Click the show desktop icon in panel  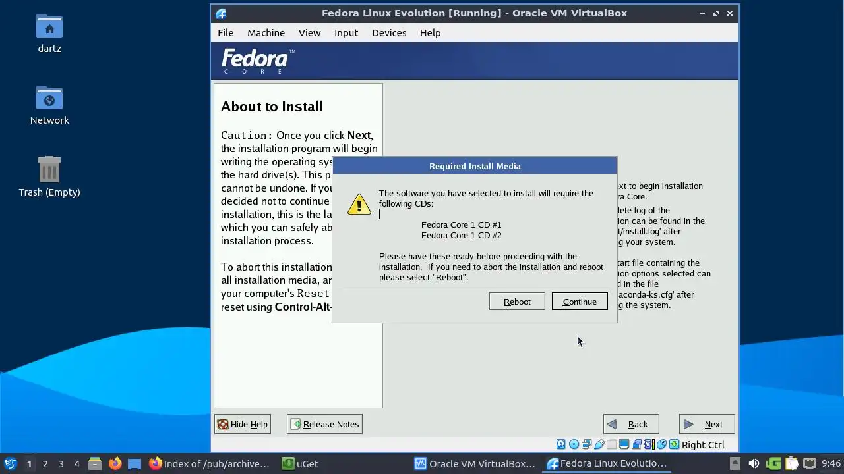point(135,463)
